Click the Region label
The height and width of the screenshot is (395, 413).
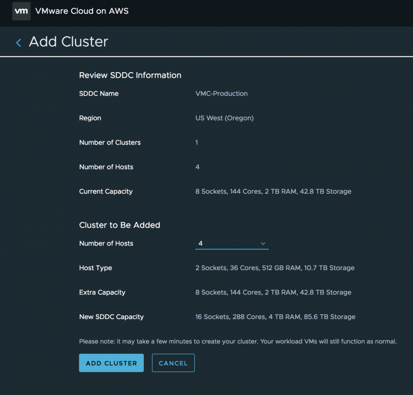click(90, 118)
